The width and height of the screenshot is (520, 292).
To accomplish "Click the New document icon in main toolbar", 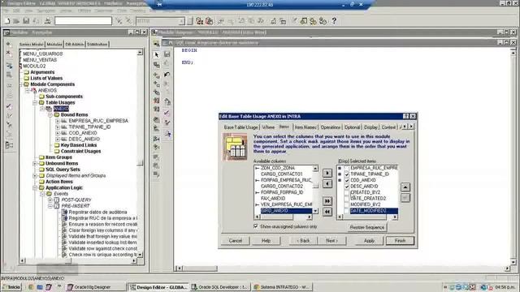I will click(7, 21).
